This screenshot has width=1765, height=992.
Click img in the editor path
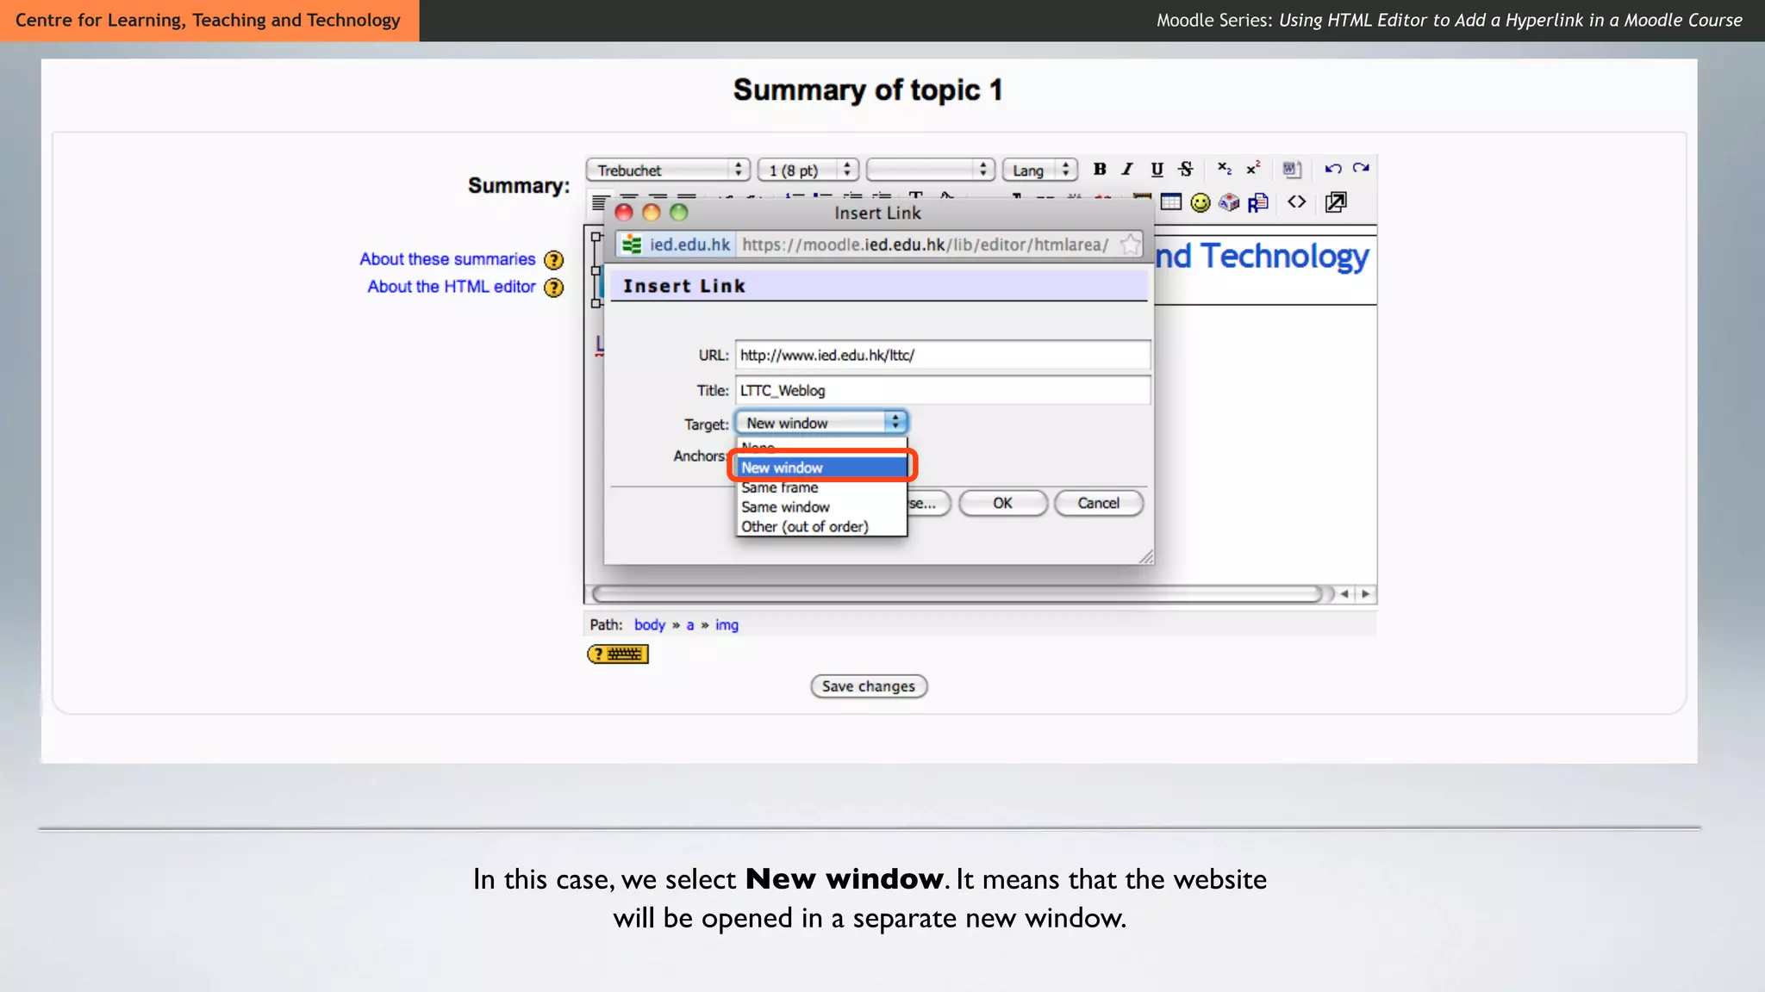(727, 625)
